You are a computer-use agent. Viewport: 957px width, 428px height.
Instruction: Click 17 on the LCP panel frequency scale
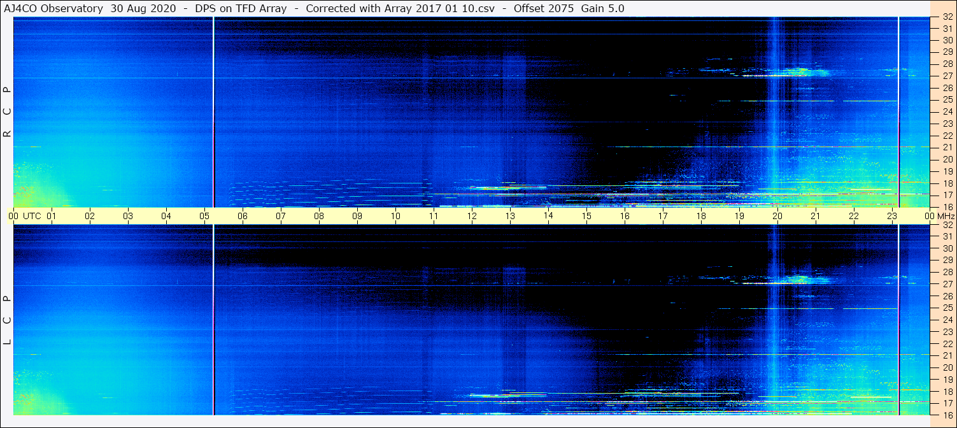click(947, 403)
